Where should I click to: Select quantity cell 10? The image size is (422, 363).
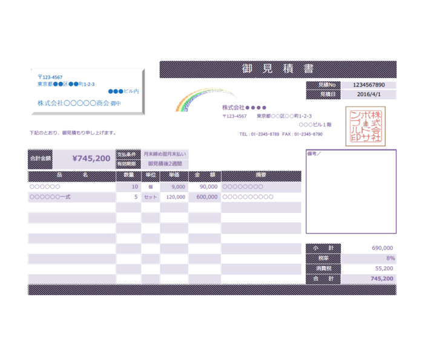pos(128,187)
